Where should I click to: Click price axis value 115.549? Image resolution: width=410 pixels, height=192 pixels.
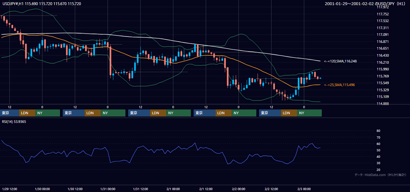tap(382, 83)
